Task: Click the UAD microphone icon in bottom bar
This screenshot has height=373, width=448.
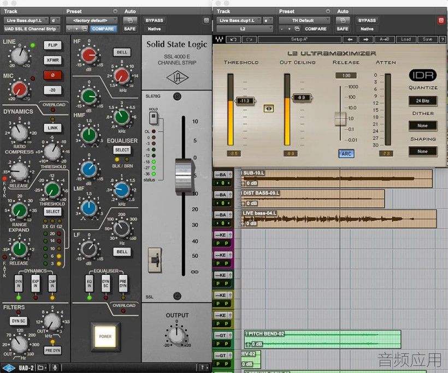Action: 55,368
